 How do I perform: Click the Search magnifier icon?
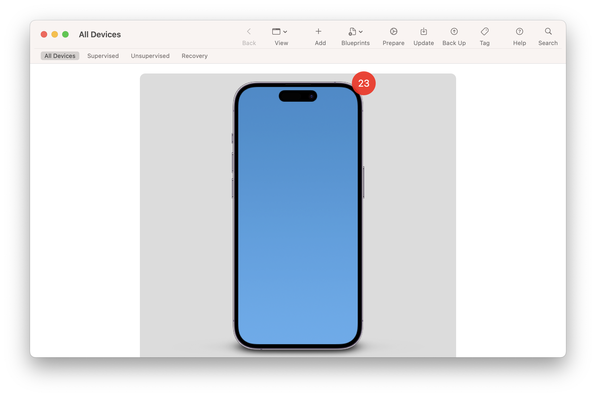point(548,32)
